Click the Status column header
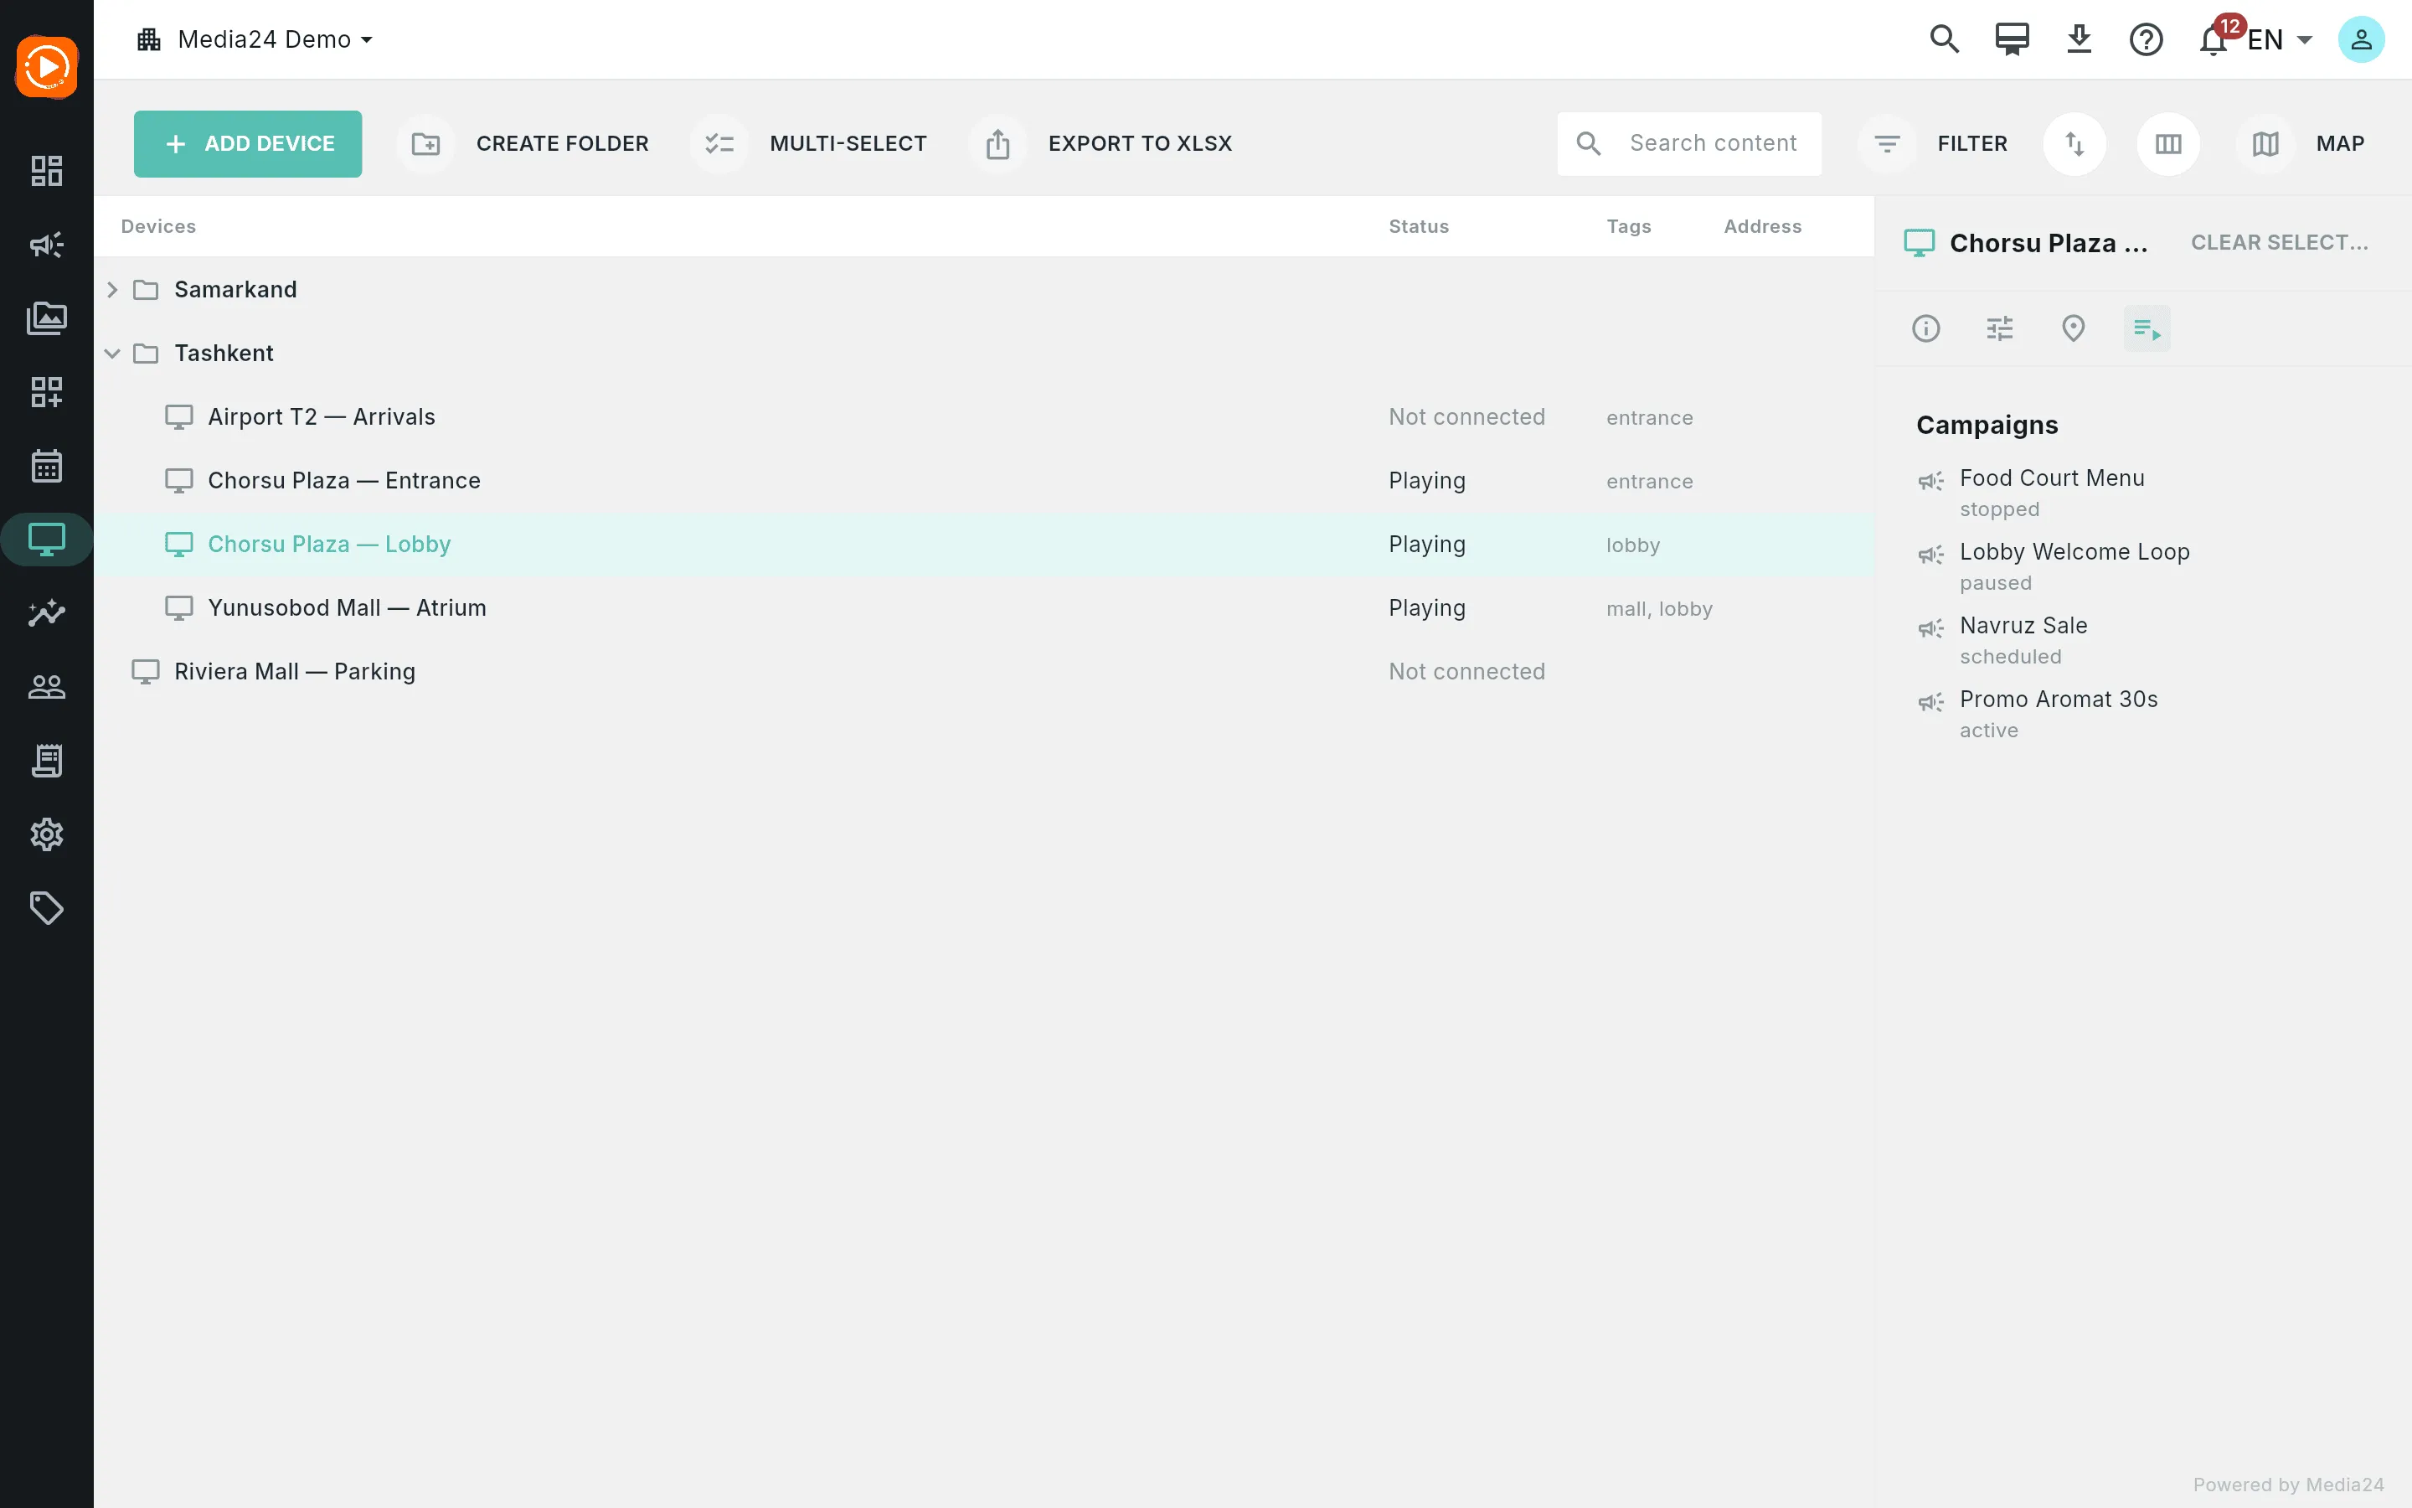The image size is (2412, 1508). pos(1418,226)
